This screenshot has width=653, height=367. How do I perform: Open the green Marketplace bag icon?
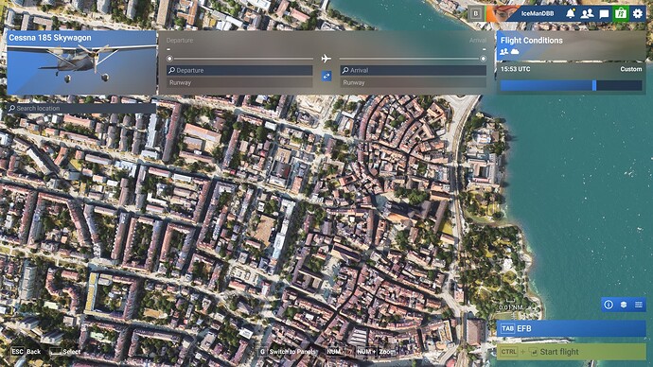[x=621, y=14]
